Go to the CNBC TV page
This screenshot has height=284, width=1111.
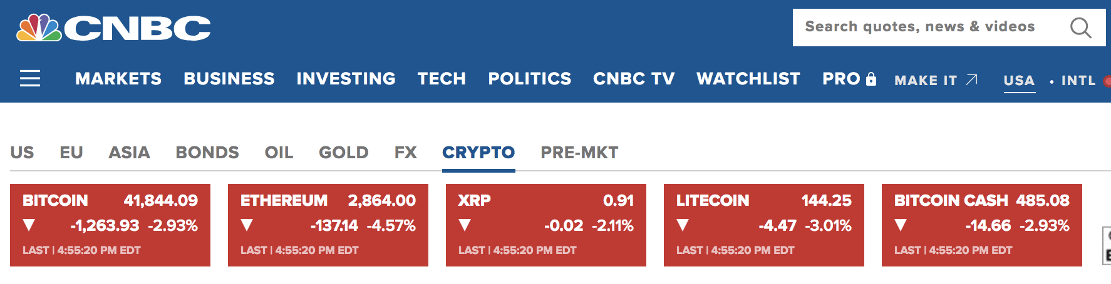[634, 79]
